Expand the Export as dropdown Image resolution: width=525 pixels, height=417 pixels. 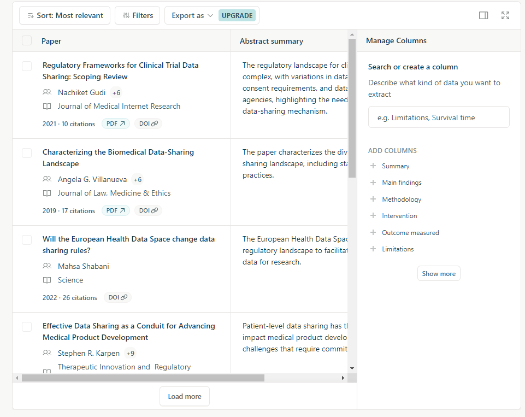click(192, 15)
